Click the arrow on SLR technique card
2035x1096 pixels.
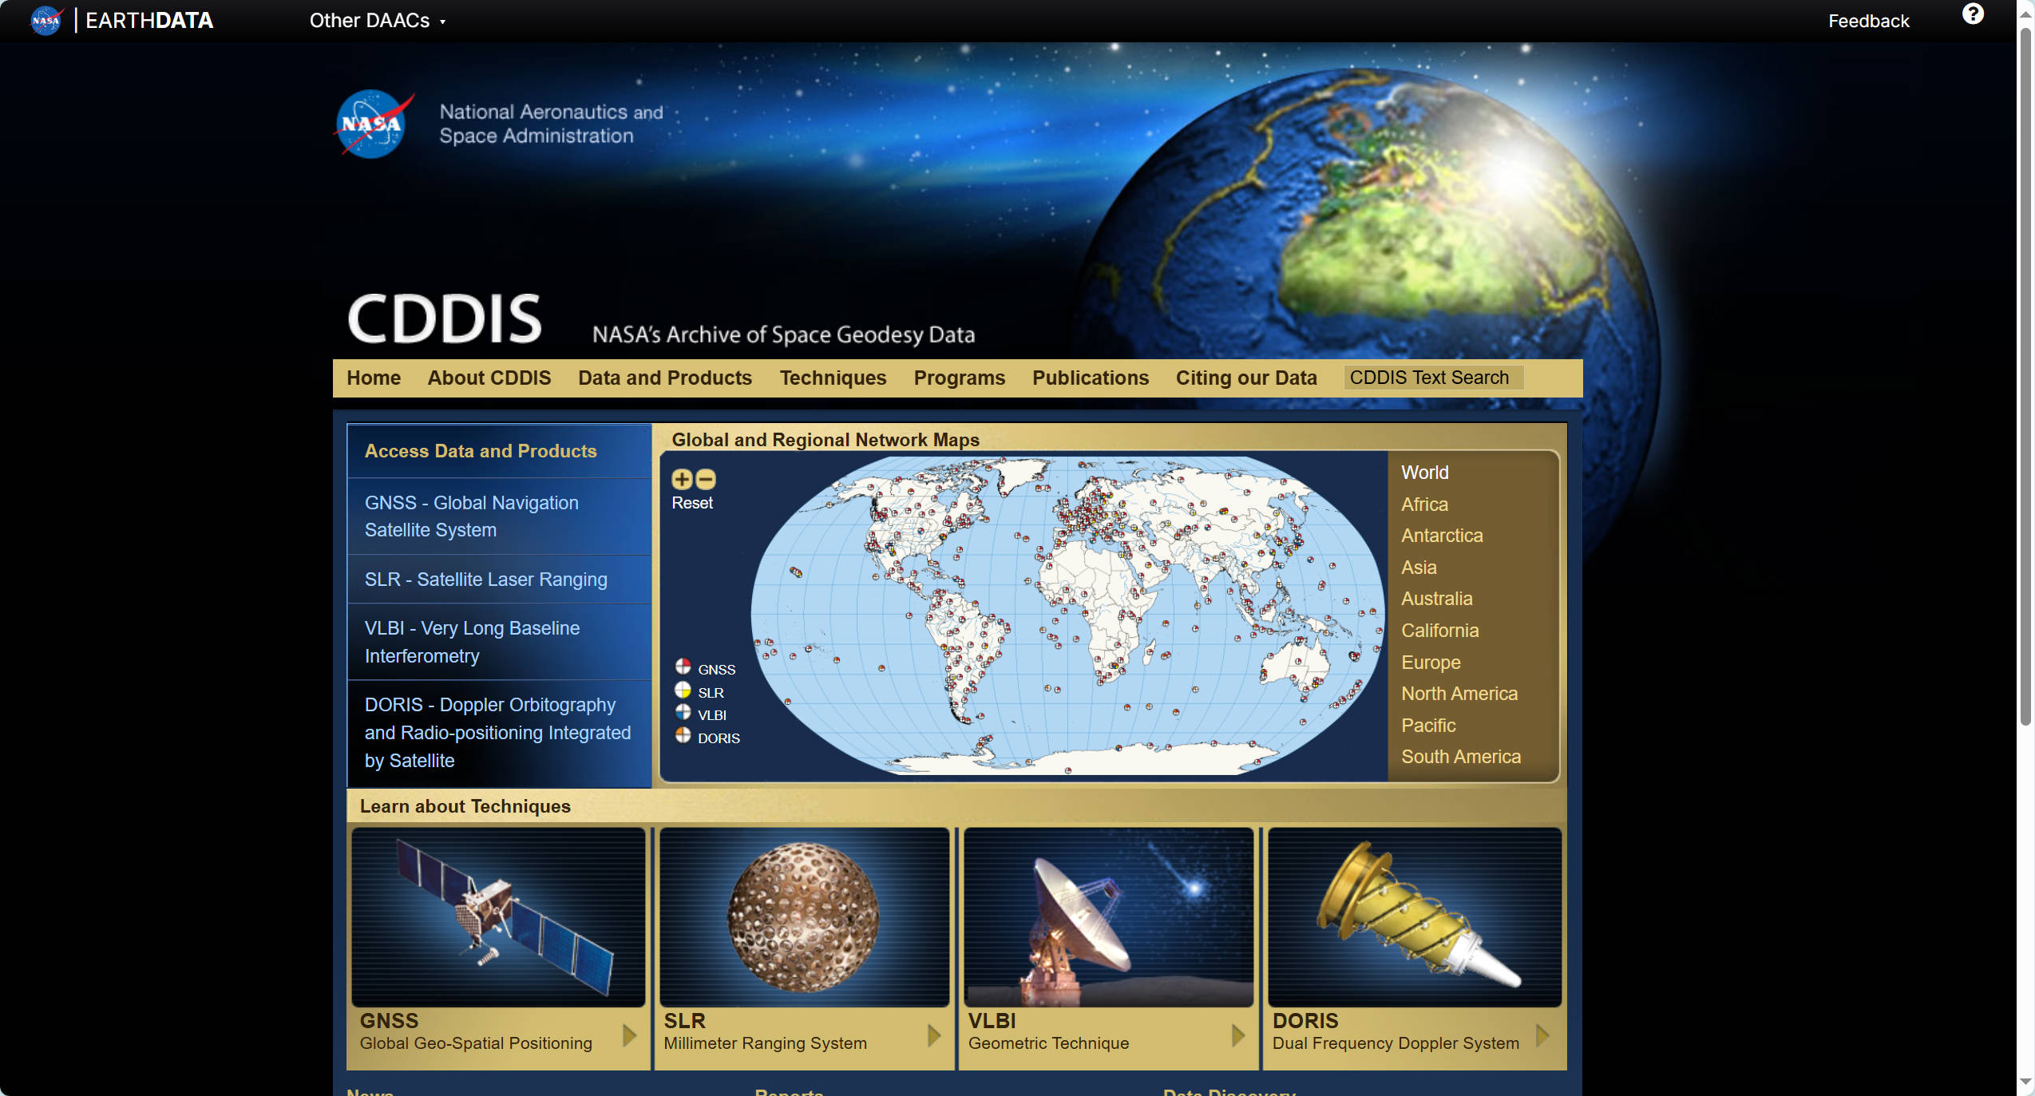pyautogui.click(x=933, y=1035)
